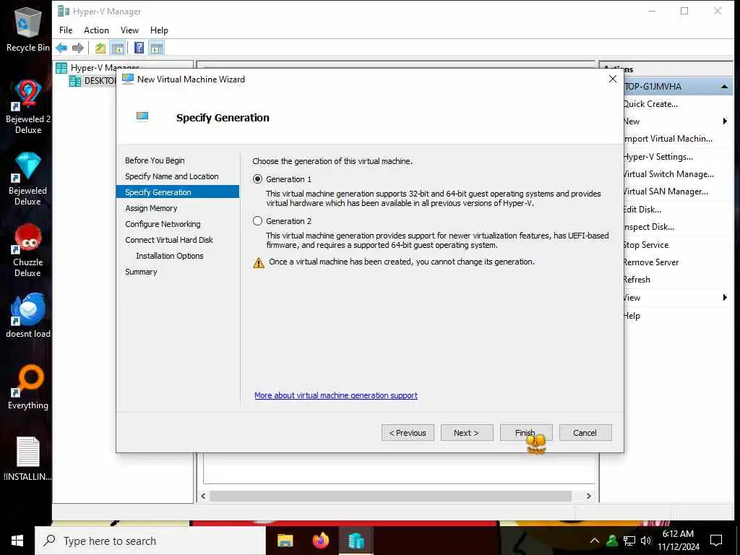
Task: Click the Previous button
Action: [408, 433]
